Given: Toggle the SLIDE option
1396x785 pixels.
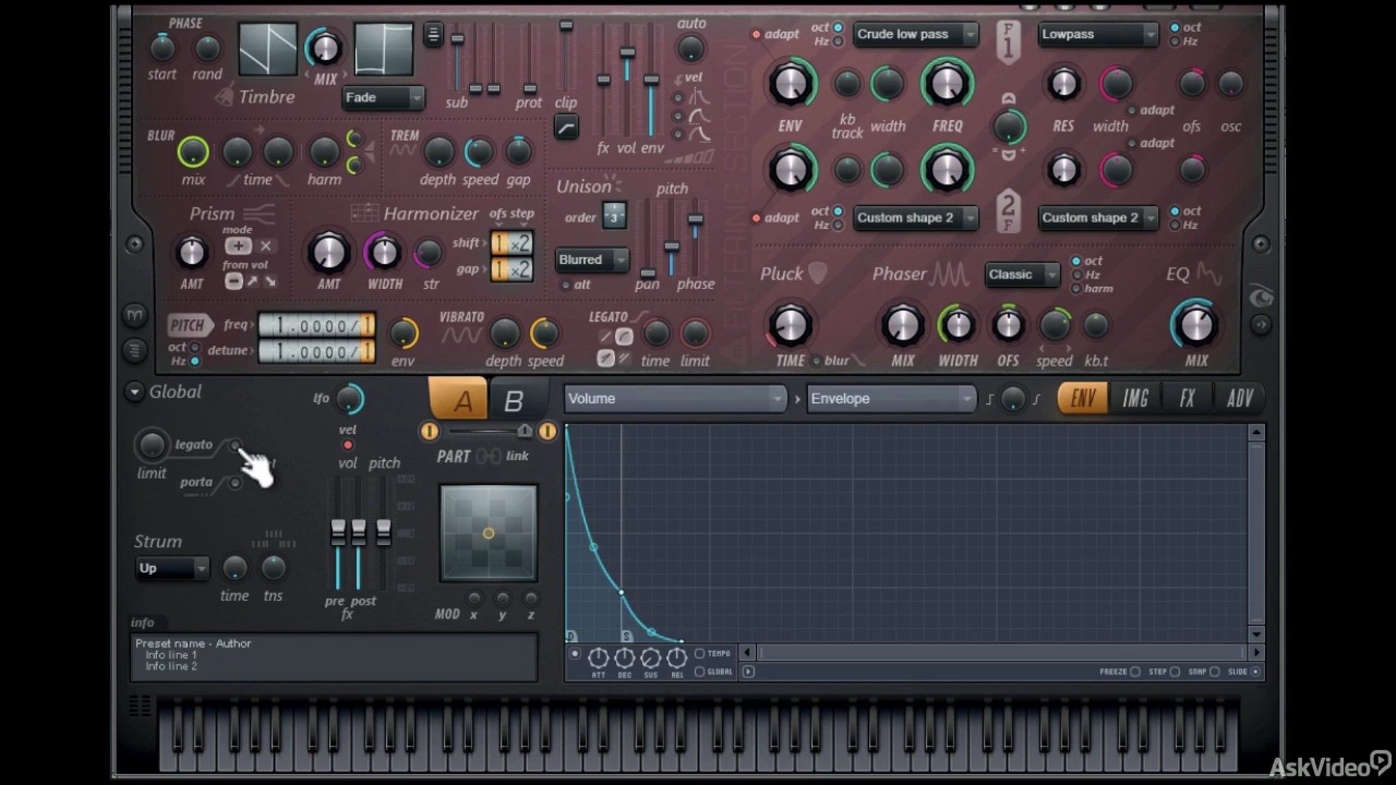Looking at the screenshot, I should click(x=1255, y=672).
